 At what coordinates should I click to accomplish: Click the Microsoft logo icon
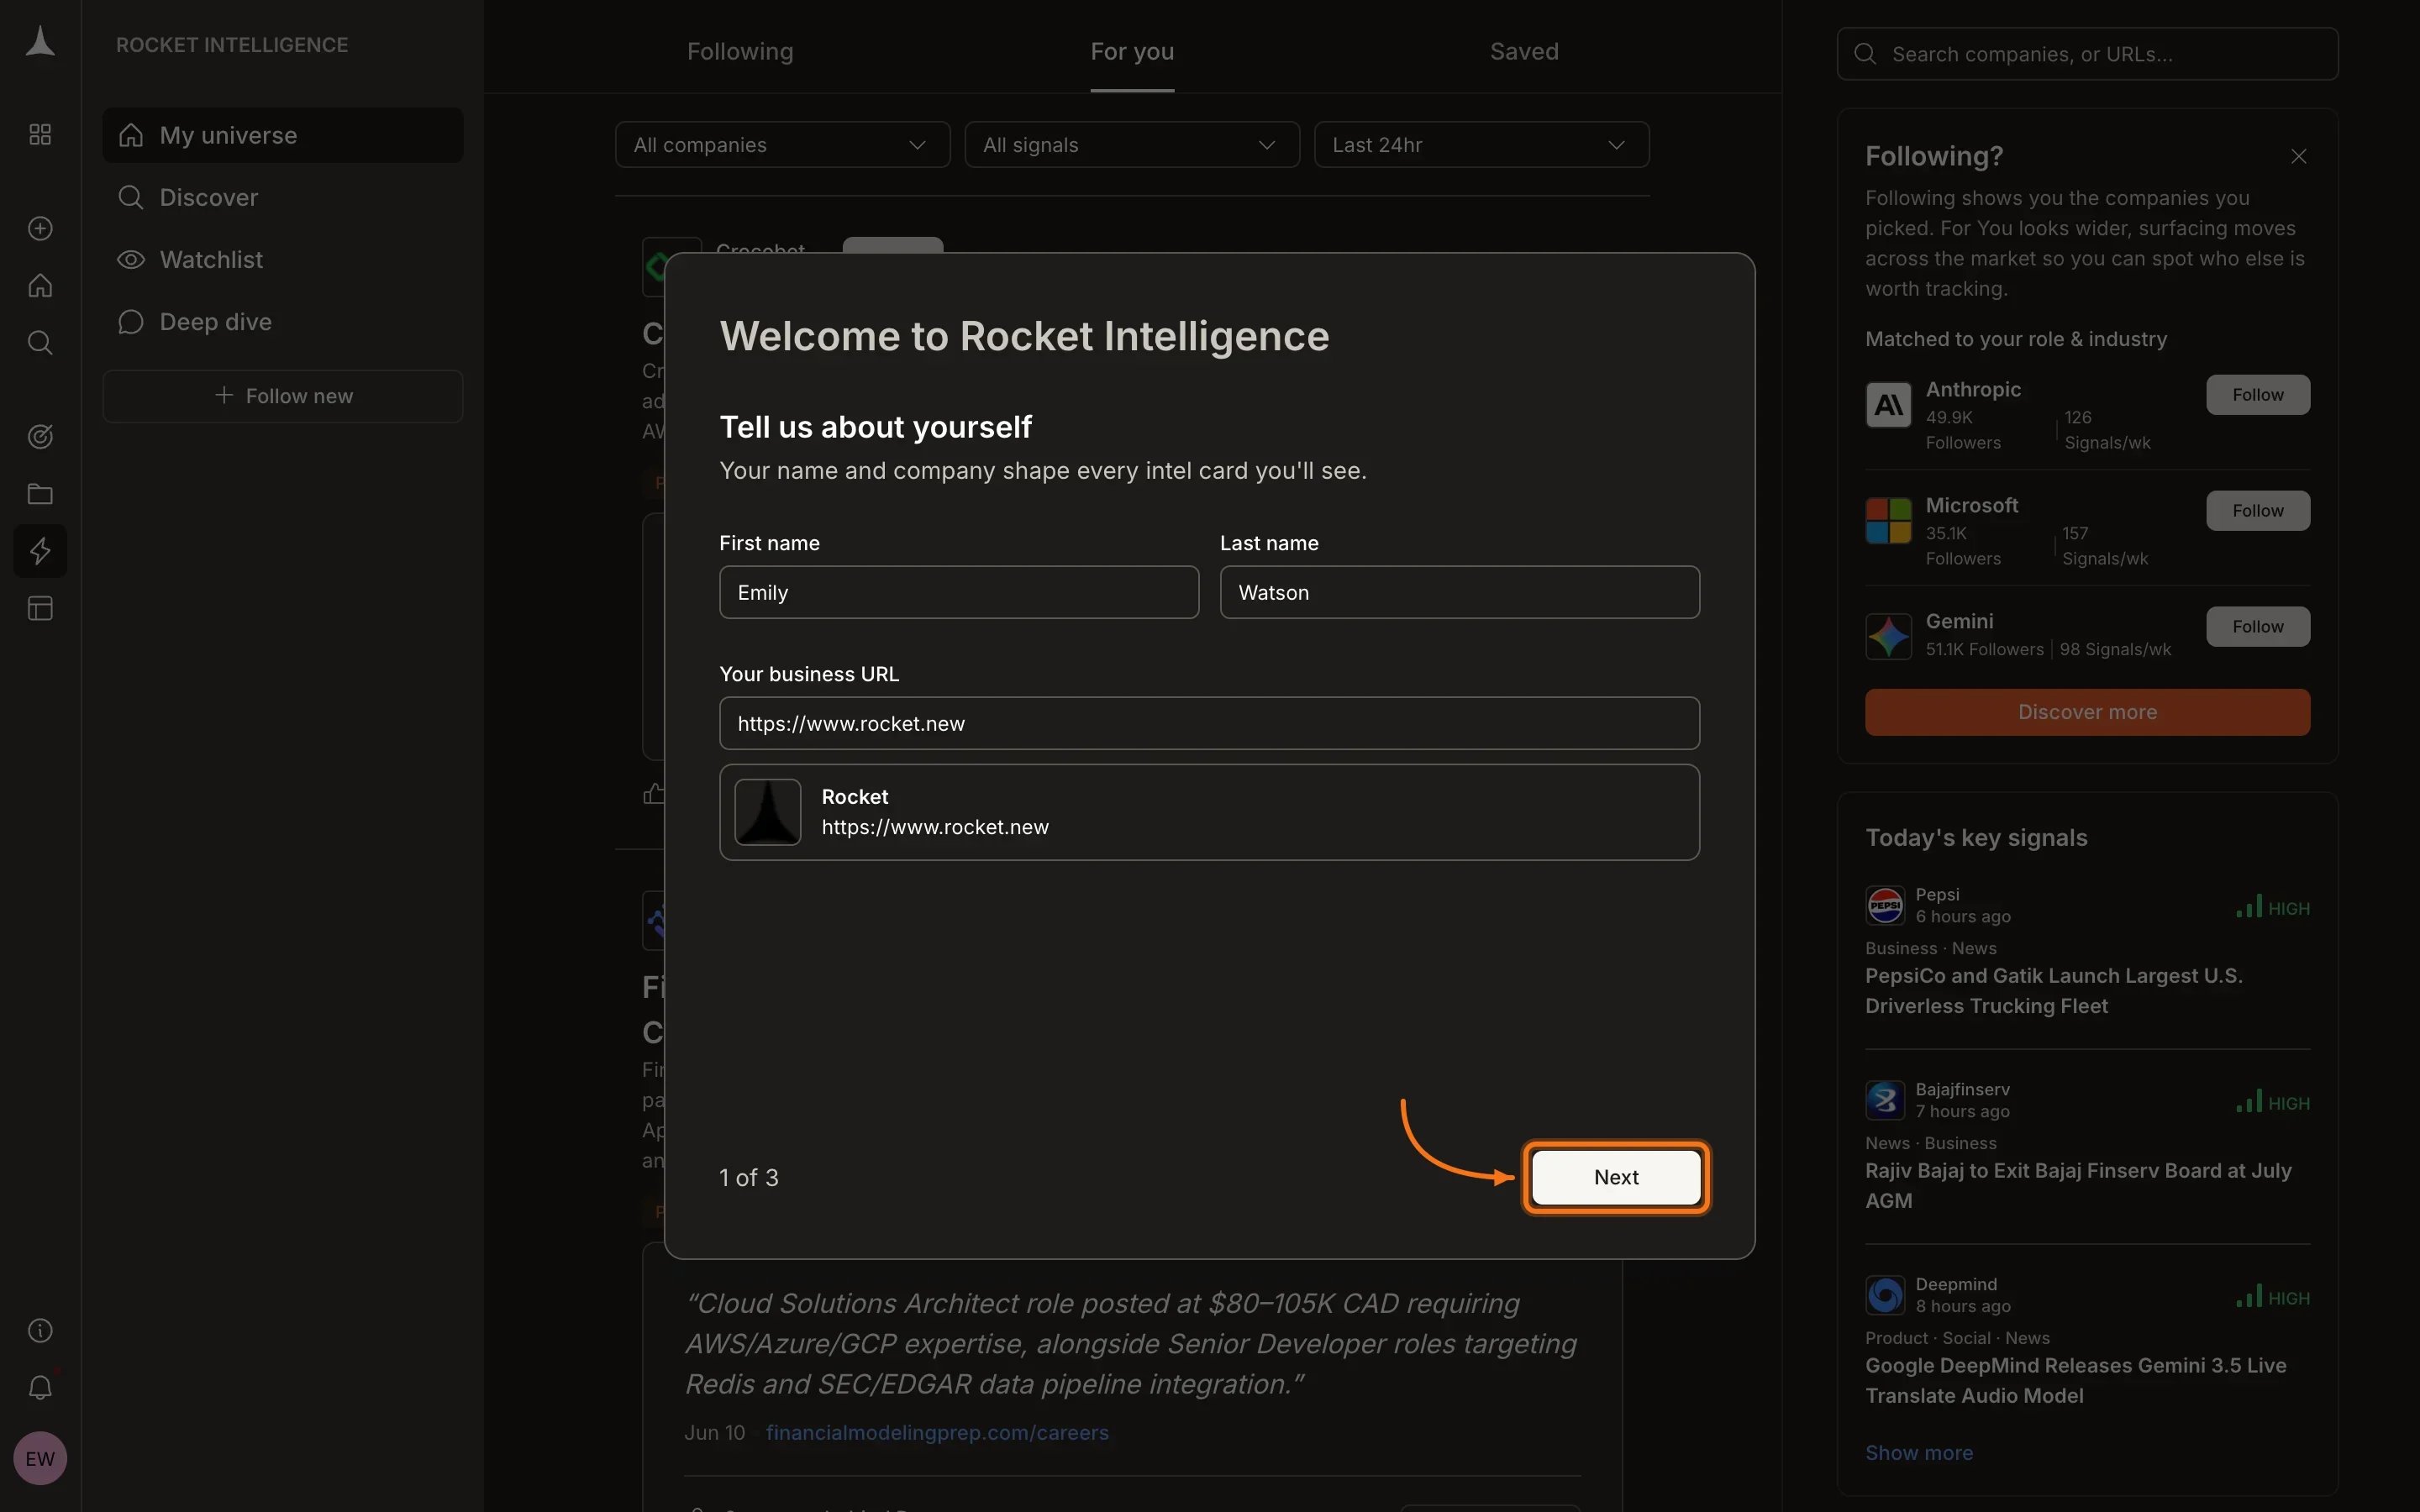(1888, 521)
